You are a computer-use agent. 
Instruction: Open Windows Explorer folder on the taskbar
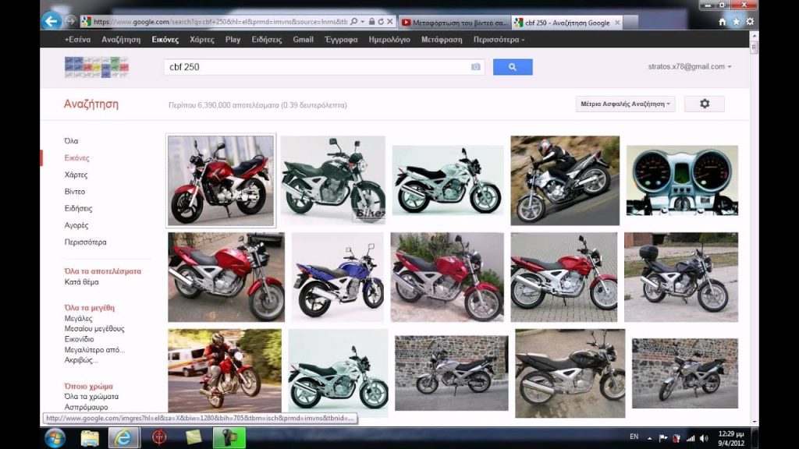tap(90, 438)
